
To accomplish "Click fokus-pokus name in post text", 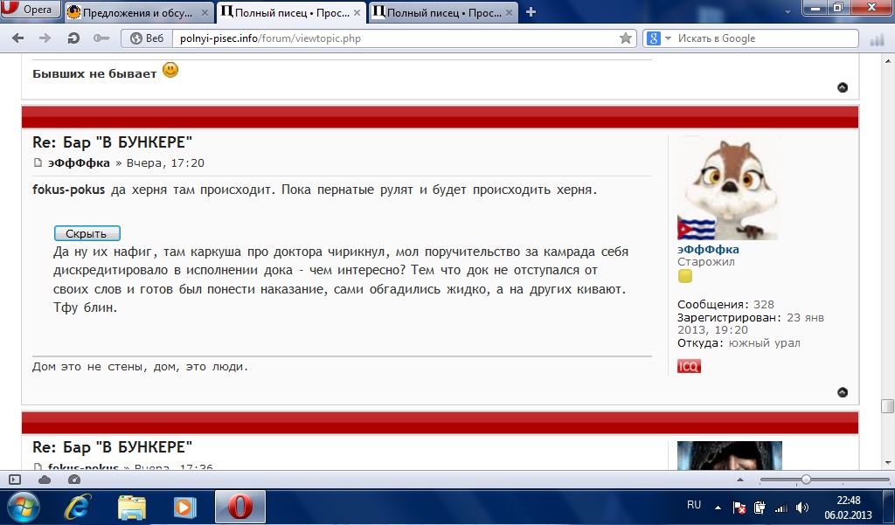I will (68, 190).
